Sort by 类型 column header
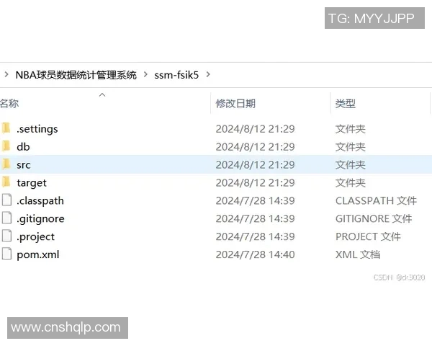The width and height of the screenshot is (432, 346). click(x=345, y=104)
